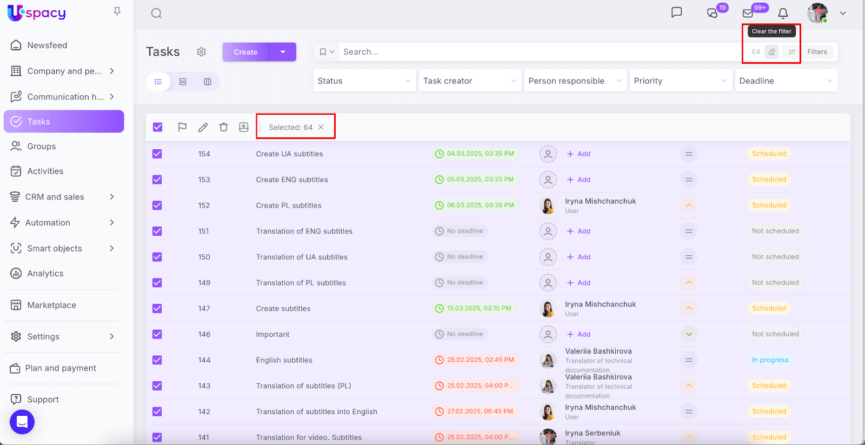Pin the sidebar using pin icon

(x=117, y=11)
